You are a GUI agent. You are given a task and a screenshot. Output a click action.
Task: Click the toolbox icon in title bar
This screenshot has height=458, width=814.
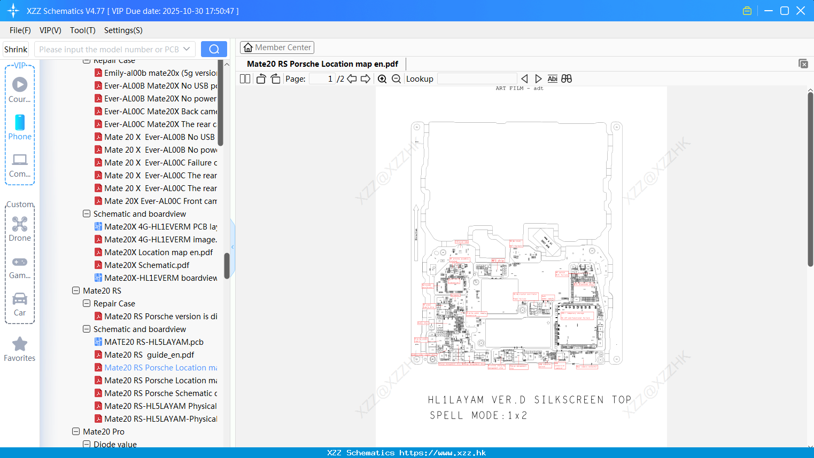click(747, 11)
